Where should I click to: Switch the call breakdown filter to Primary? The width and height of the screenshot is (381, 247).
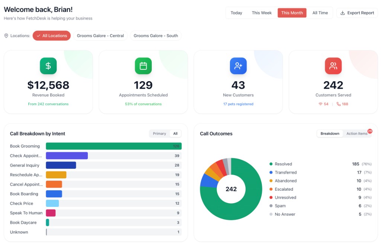[x=159, y=134]
